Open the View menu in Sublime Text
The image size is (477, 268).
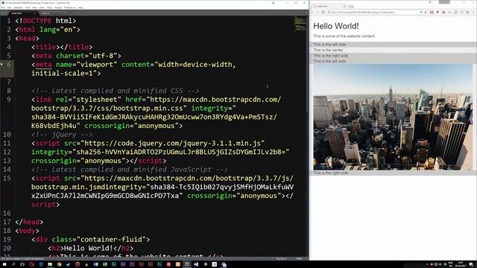pyautogui.click(x=34, y=7)
